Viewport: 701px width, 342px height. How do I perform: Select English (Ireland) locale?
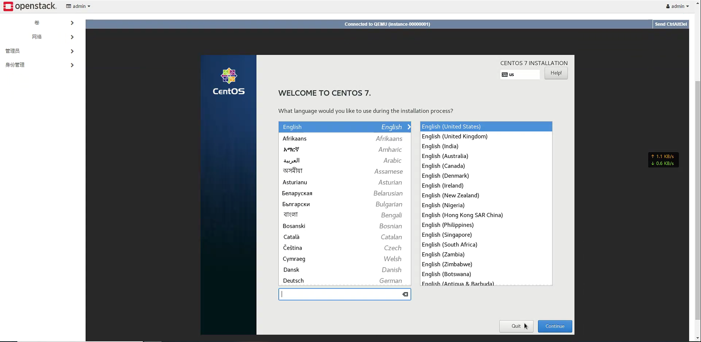click(x=486, y=186)
